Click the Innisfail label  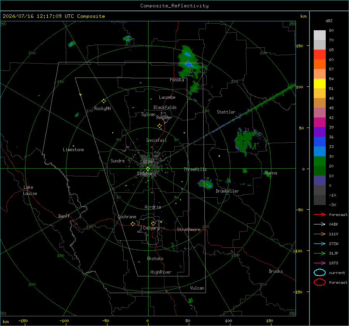coord(156,140)
